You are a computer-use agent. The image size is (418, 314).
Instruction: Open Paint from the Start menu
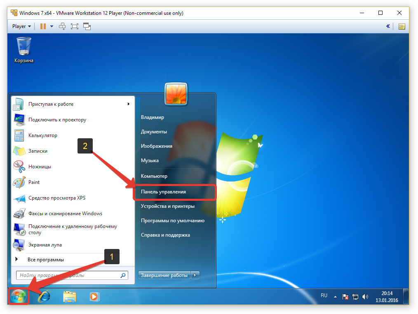pos(73,182)
